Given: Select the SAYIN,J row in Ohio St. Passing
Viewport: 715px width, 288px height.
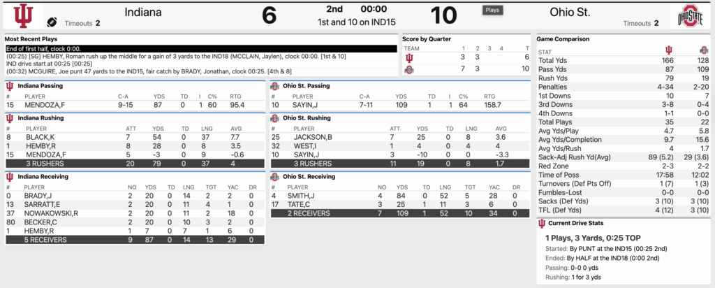Looking at the screenshot, I should click(398, 105).
